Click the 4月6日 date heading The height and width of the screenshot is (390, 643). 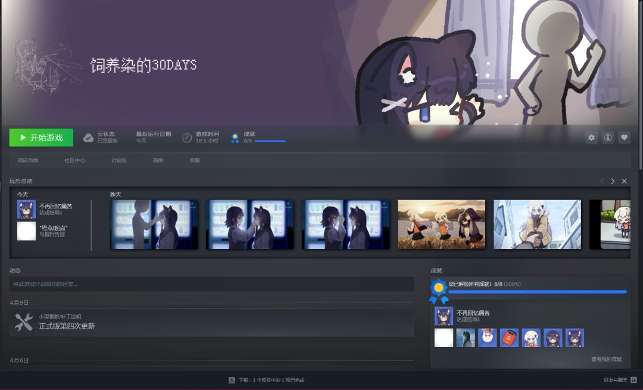tap(19, 360)
